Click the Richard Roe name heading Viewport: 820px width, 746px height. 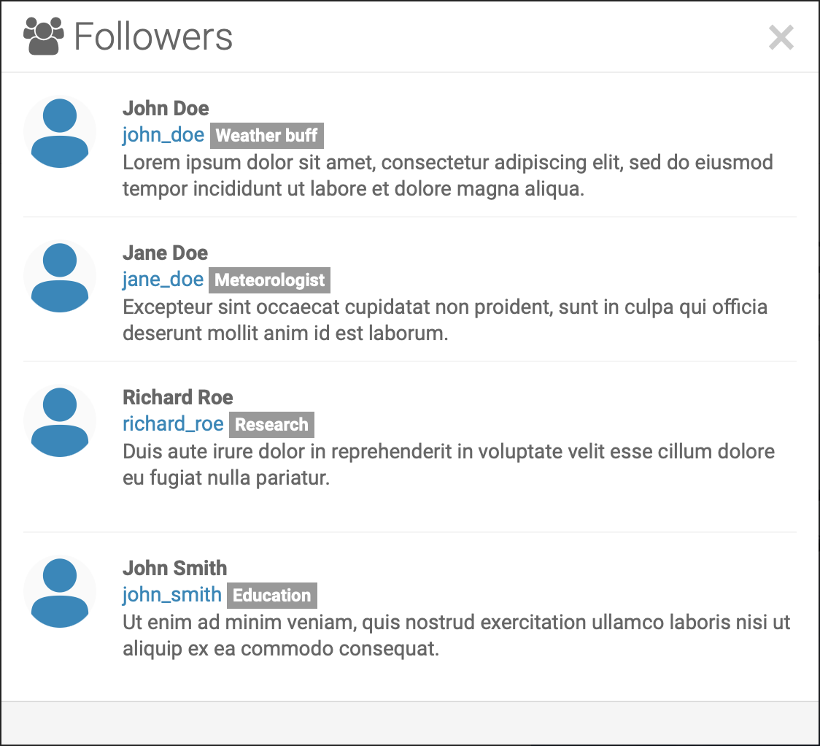coord(178,397)
